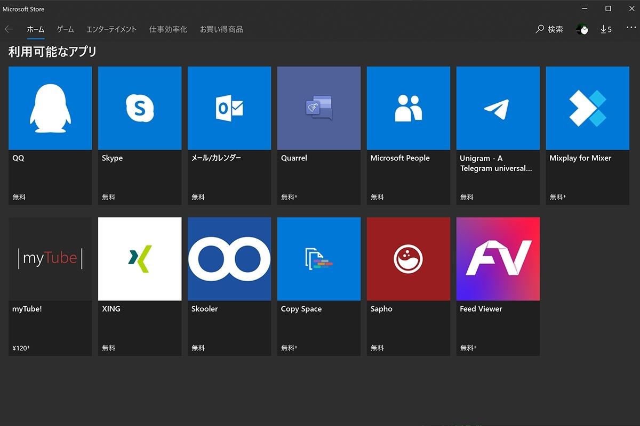Click the Copy Space title text
The width and height of the screenshot is (640, 426).
point(301,309)
